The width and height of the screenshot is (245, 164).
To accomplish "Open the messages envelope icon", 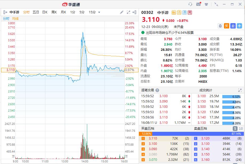I will tap(198, 4).
